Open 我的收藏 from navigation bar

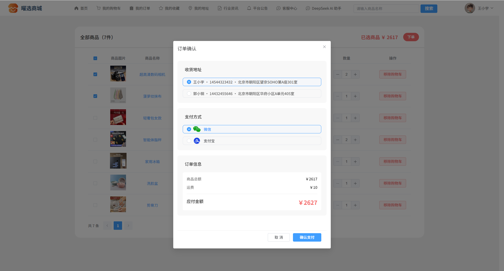pyautogui.click(x=169, y=8)
